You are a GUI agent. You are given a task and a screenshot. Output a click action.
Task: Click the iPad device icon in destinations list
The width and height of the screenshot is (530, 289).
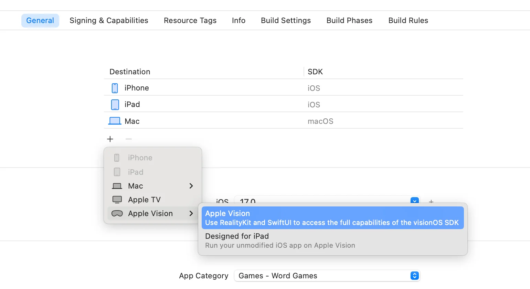(x=115, y=104)
